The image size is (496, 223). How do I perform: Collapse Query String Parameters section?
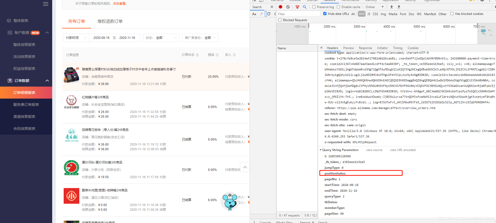(320, 150)
